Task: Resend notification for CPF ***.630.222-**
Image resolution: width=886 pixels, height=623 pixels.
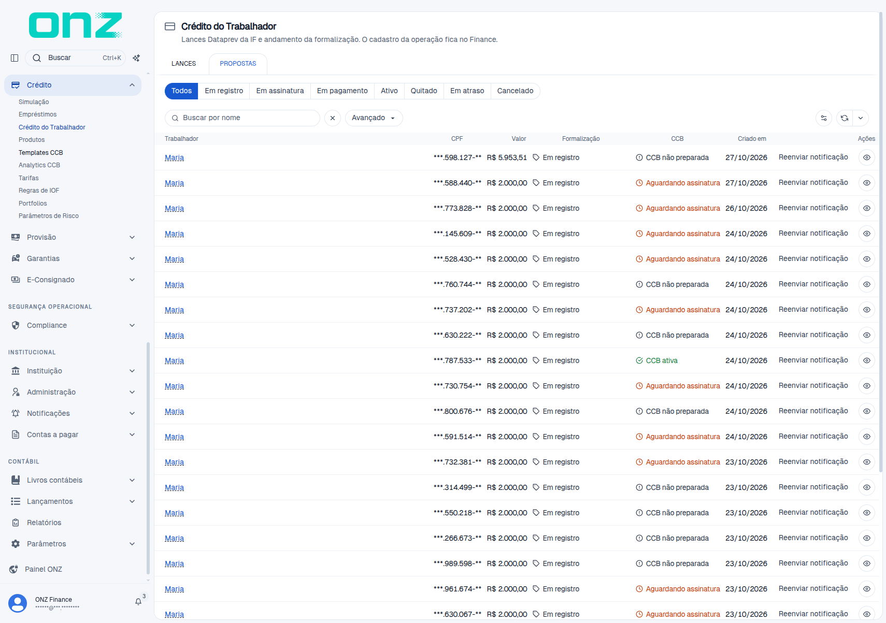Action: tap(813, 335)
